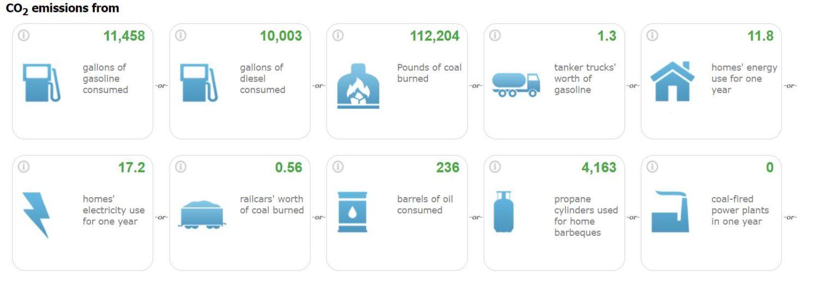Open info for coal-fired power plants card

click(x=652, y=167)
